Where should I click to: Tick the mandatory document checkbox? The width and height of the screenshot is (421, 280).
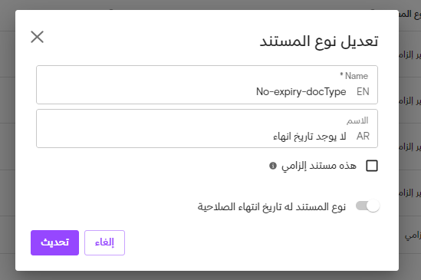(372, 166)
